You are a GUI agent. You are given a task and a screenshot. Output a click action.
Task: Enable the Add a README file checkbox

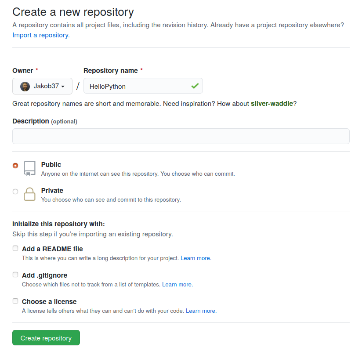tap(15, 248)
